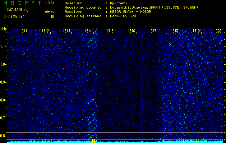Click the Receiver field label

pos(73,12)
